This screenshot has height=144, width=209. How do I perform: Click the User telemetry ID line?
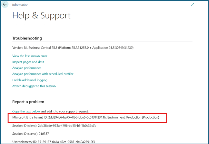click(x=53, y=142)
